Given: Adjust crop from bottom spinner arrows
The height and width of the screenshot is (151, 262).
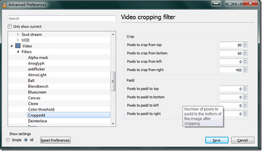Looking at the screenshot, I should 245,53.
